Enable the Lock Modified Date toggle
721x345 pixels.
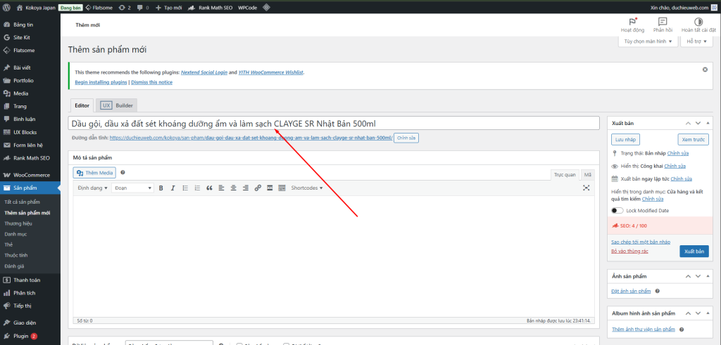[x=617, y=210]
